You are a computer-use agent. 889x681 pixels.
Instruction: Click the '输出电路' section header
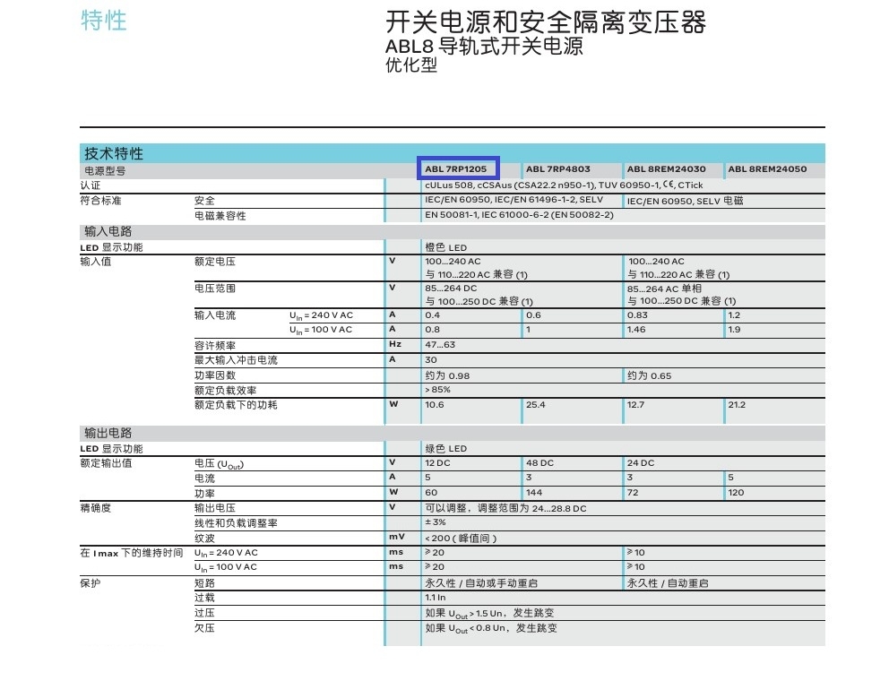pos(108,433)
